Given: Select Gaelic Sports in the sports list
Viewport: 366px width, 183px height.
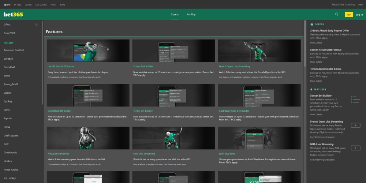Looking at the screenshot, I should pos(11,136).
